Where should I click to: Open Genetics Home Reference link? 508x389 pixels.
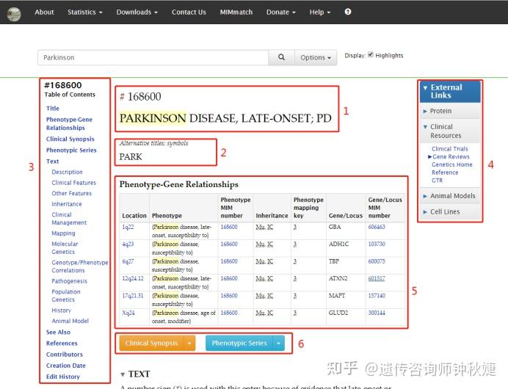452,168
